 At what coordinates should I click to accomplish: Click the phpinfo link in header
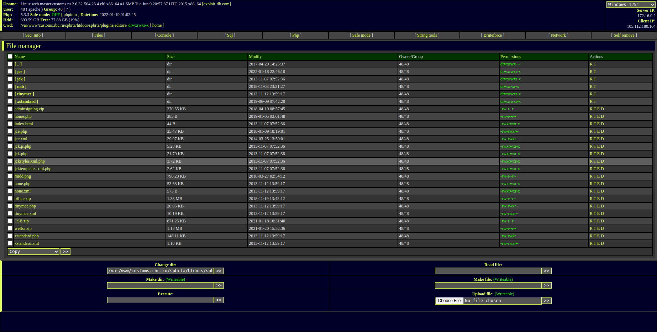pos(70,15)
